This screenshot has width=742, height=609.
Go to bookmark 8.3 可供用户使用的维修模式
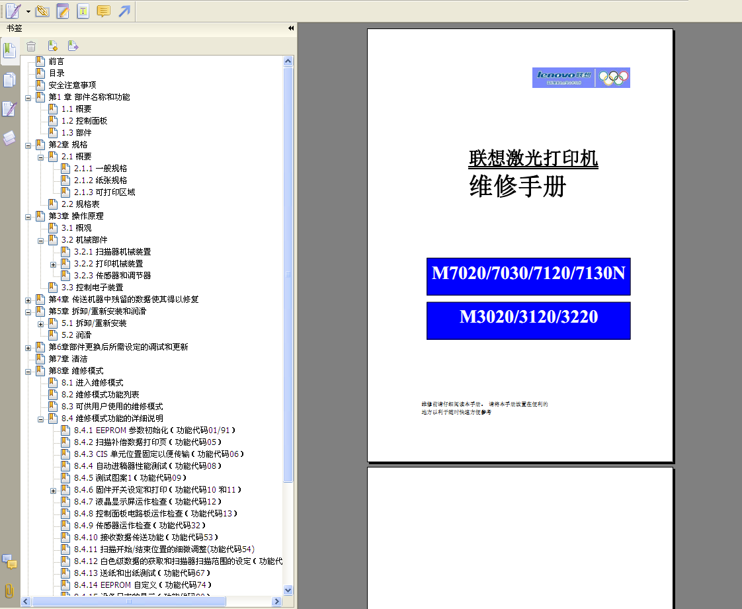coord(112,407)
